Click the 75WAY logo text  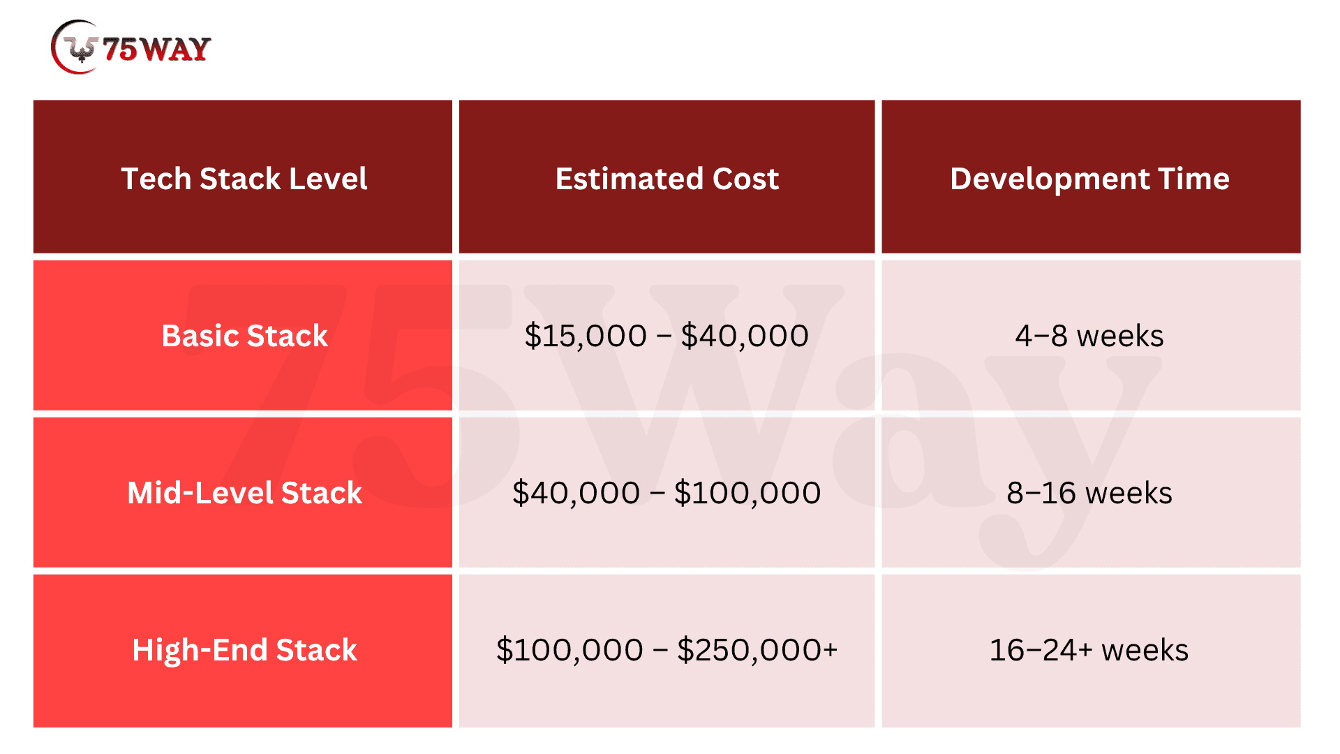(x=156, y=49)
